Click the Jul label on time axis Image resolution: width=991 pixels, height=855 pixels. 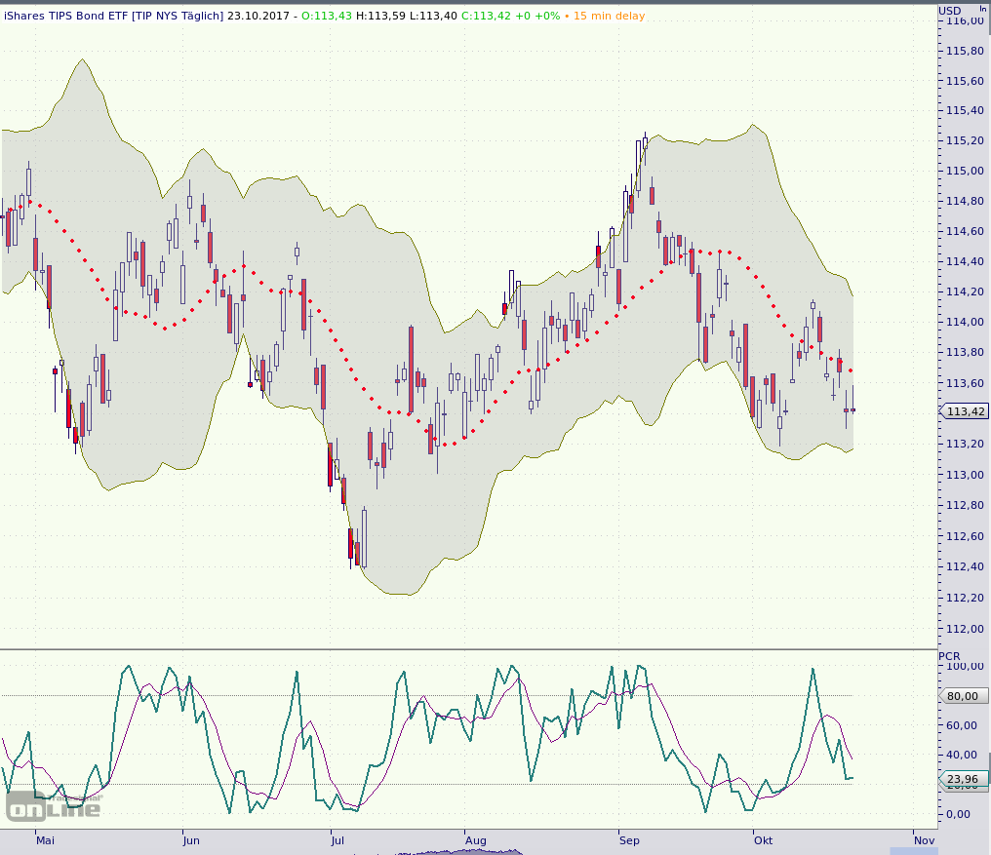(337, 840)
